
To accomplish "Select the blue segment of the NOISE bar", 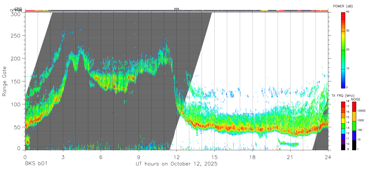I will [x=354, y=136].
